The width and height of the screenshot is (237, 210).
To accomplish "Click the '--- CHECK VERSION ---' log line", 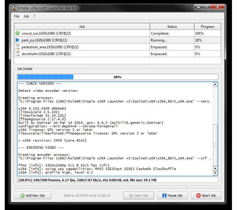I will pyautogui.click(x=40, y=84).
